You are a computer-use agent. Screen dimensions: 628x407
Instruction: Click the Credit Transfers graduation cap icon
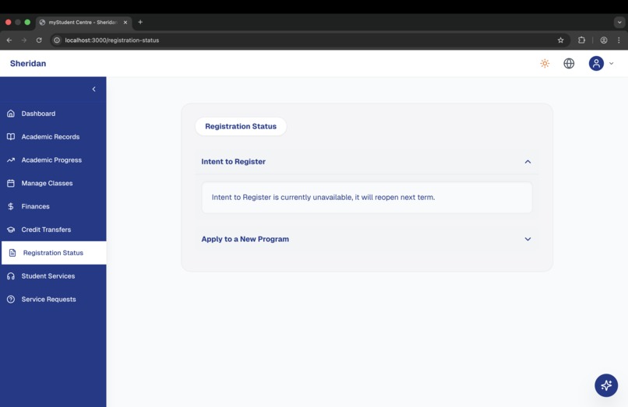click(11, 230)
